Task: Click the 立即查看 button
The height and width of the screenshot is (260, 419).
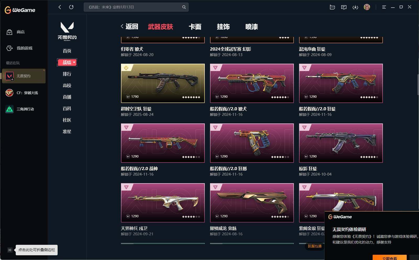Action: (x=390, y=257)
